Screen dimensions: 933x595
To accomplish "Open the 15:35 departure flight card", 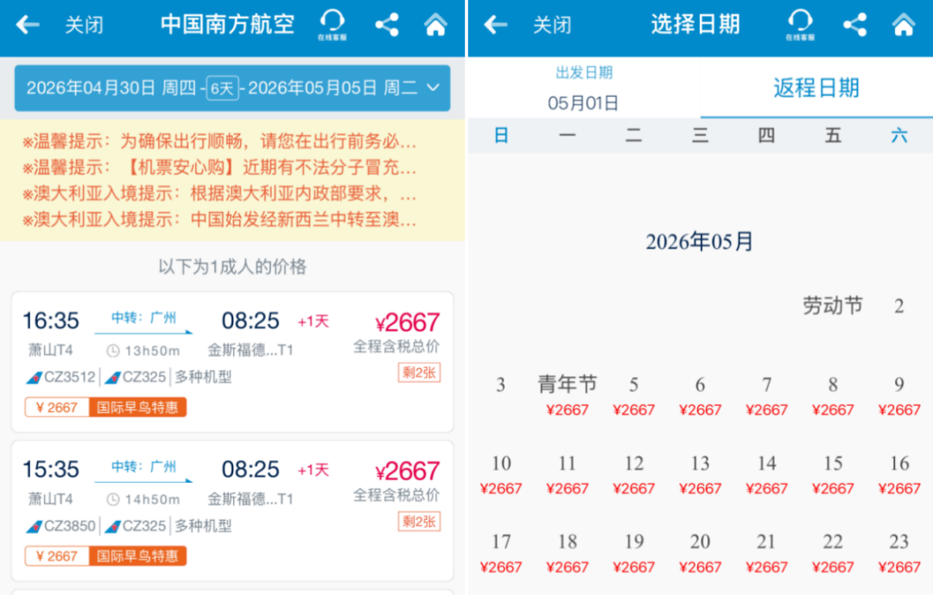I will point(232,510).
